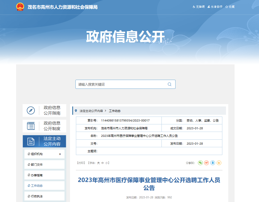Open 政府信息公开制度 list icon
This screenshot has width=259, height=202.
[31, 126]
